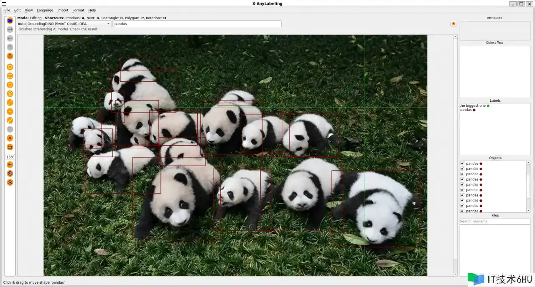Open an image file with the folder icon

(10, 20)
